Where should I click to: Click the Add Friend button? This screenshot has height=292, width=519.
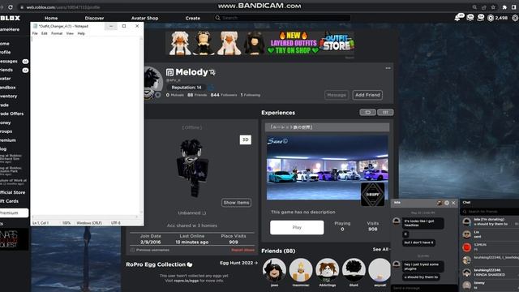pos(367,95)
